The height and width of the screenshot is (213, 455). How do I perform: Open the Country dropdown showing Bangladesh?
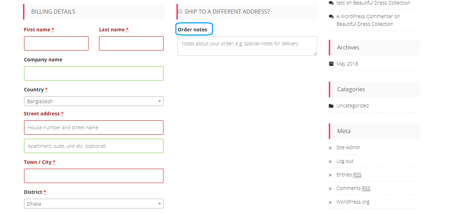tap(93, 101)
